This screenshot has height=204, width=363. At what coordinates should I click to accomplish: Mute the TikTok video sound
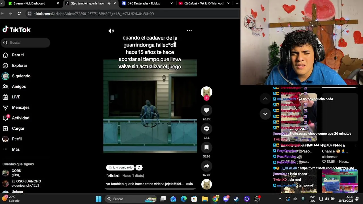pyautogui.click(x=111, y=31)
